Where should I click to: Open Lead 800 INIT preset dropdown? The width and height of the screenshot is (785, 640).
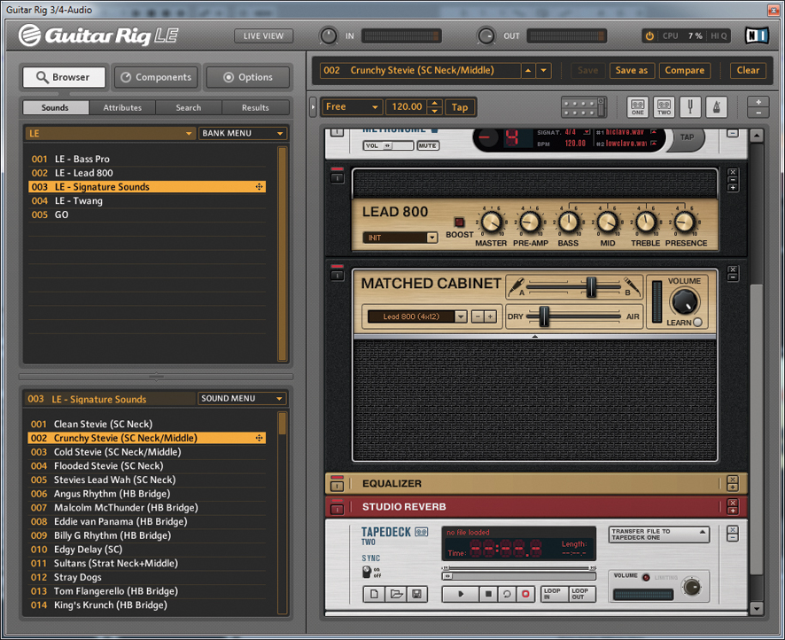400,238
